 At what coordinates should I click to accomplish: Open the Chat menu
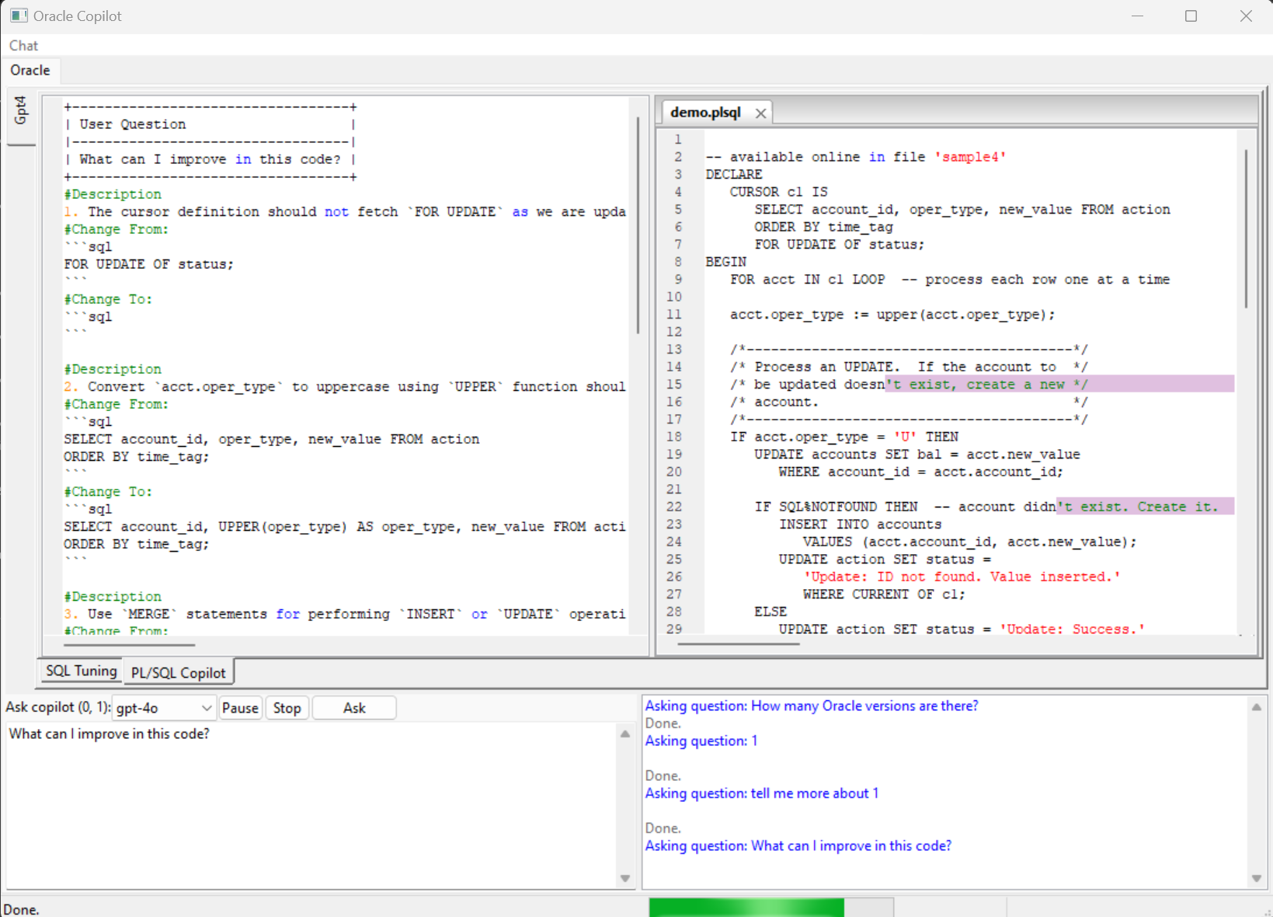(23, 46)
